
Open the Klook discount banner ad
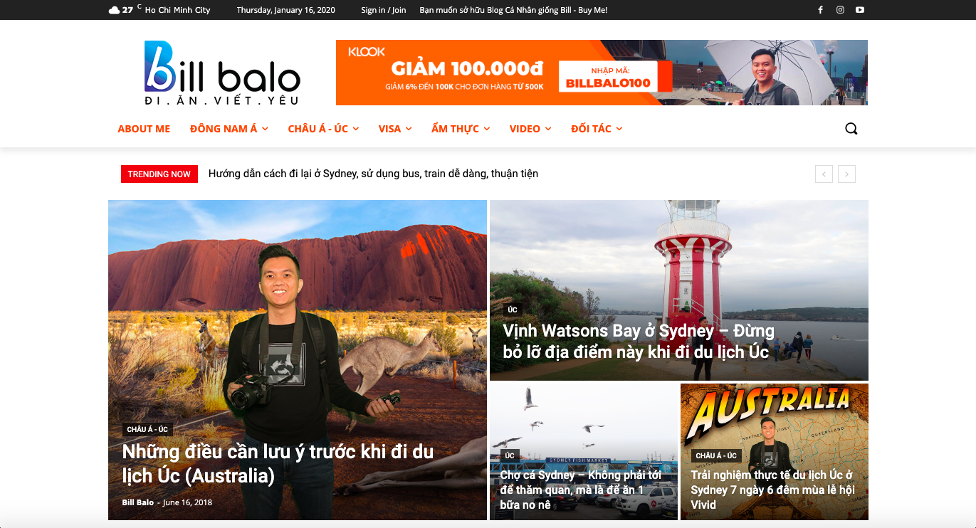pyautogui.click(x=602, y=73)
